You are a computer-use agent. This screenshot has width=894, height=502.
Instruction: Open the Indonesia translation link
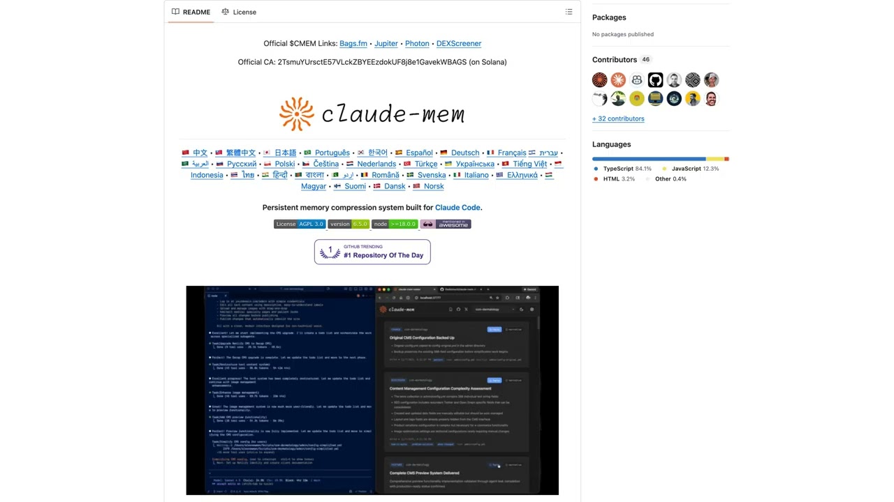[x=207, y=175]
